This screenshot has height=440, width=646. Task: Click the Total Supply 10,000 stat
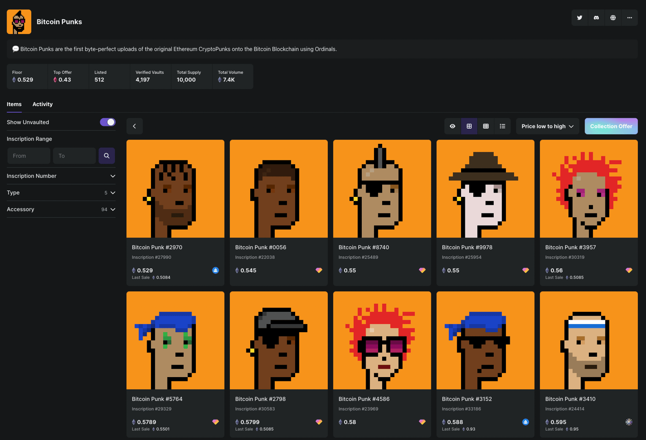pyautogui.click(x=192, y=77)
